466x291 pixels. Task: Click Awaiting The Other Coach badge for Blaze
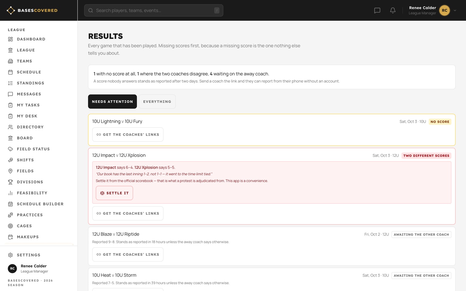pyautogui.click(x=421, y=235)
